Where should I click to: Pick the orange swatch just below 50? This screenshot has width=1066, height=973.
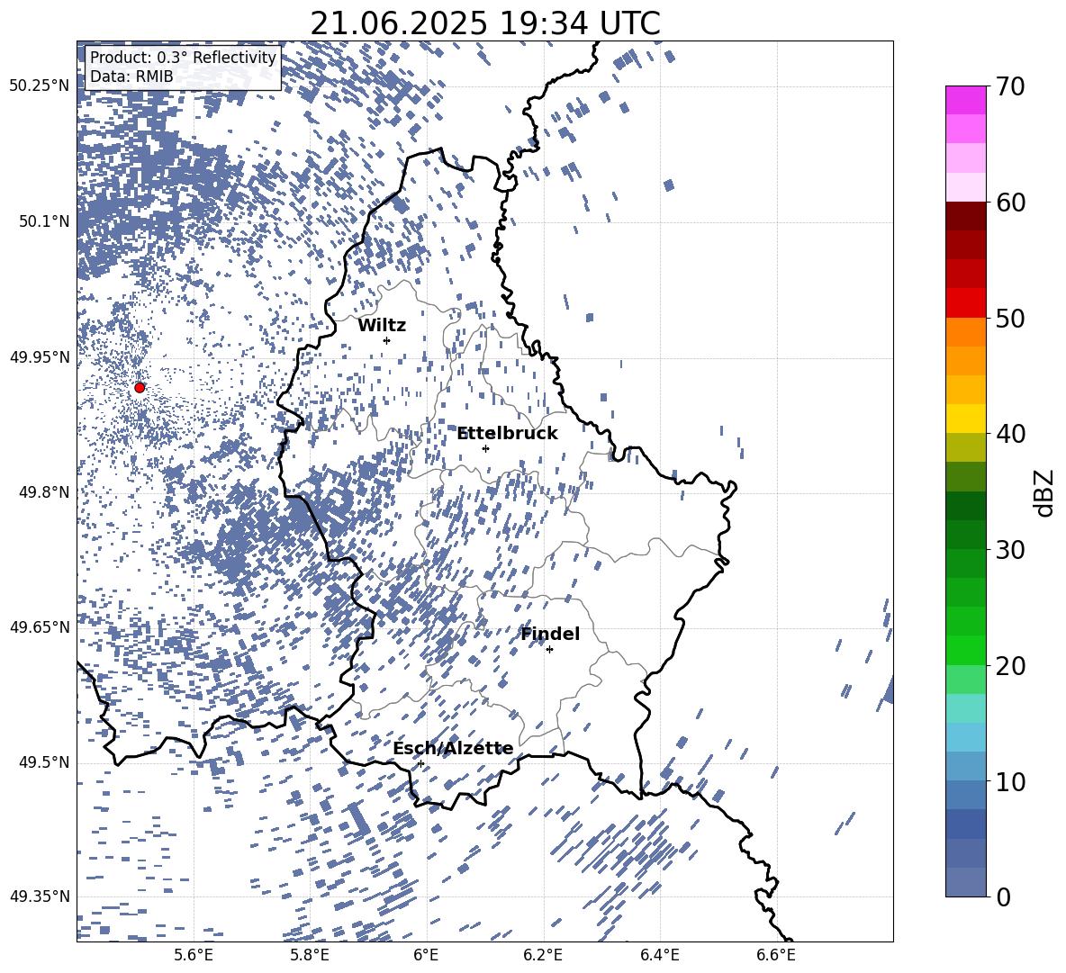965,332
